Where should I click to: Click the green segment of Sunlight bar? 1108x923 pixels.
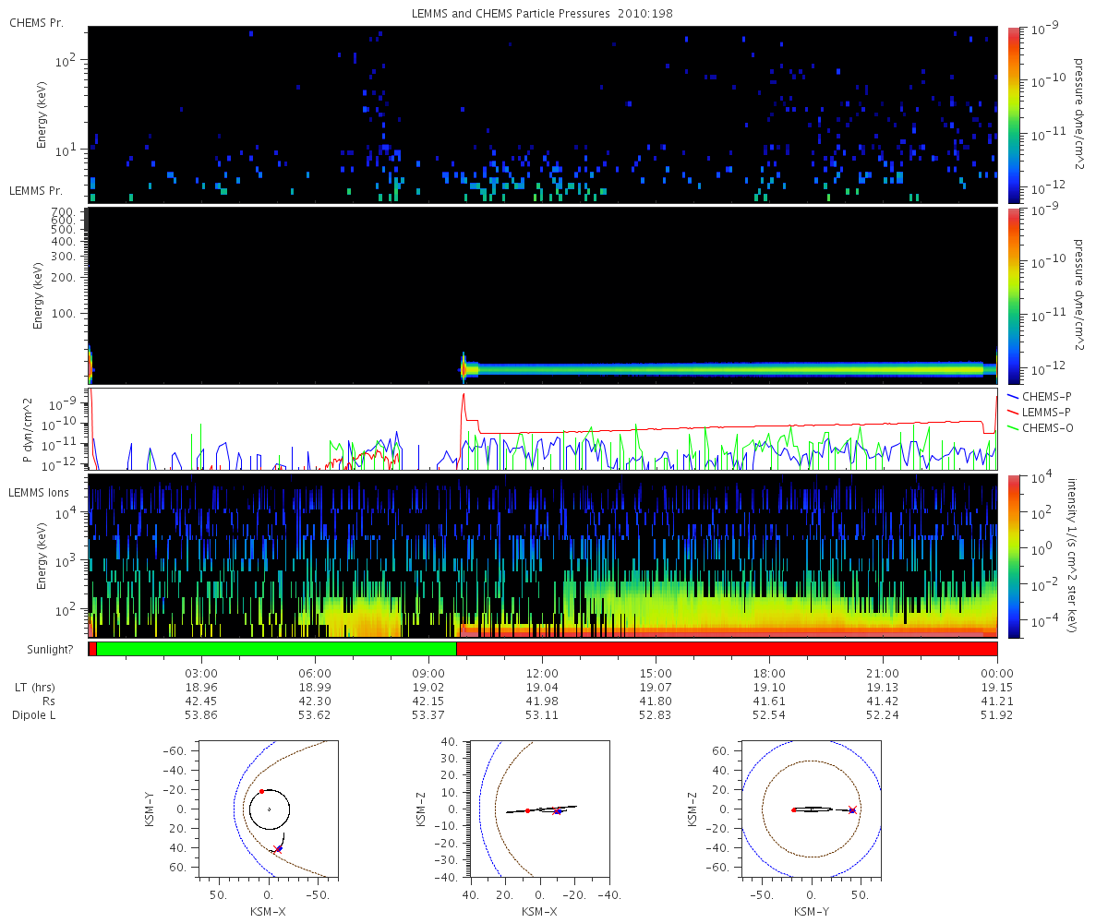coord(276,649)
